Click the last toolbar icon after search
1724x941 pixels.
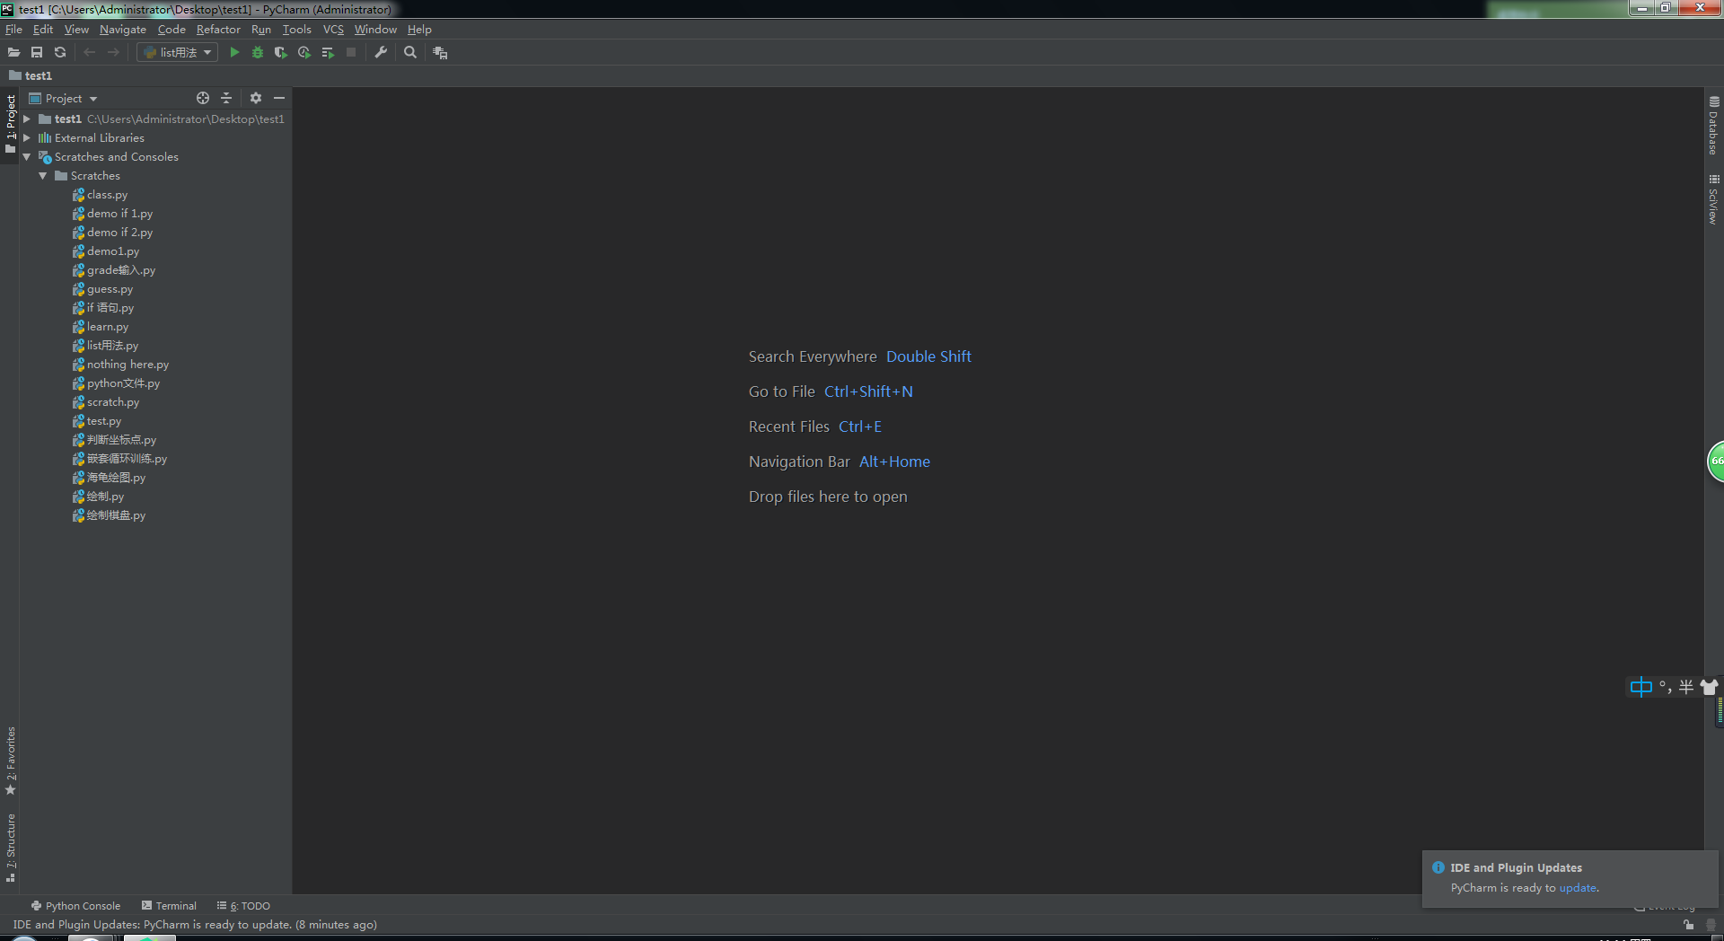[440, 53]
